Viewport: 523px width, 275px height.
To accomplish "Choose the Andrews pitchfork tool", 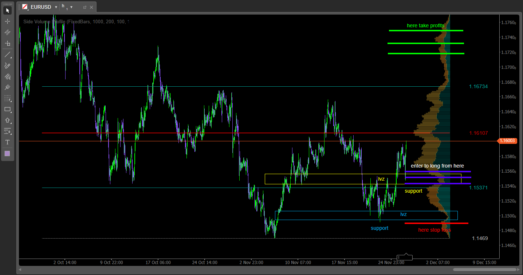I will (x=7, y=87).
